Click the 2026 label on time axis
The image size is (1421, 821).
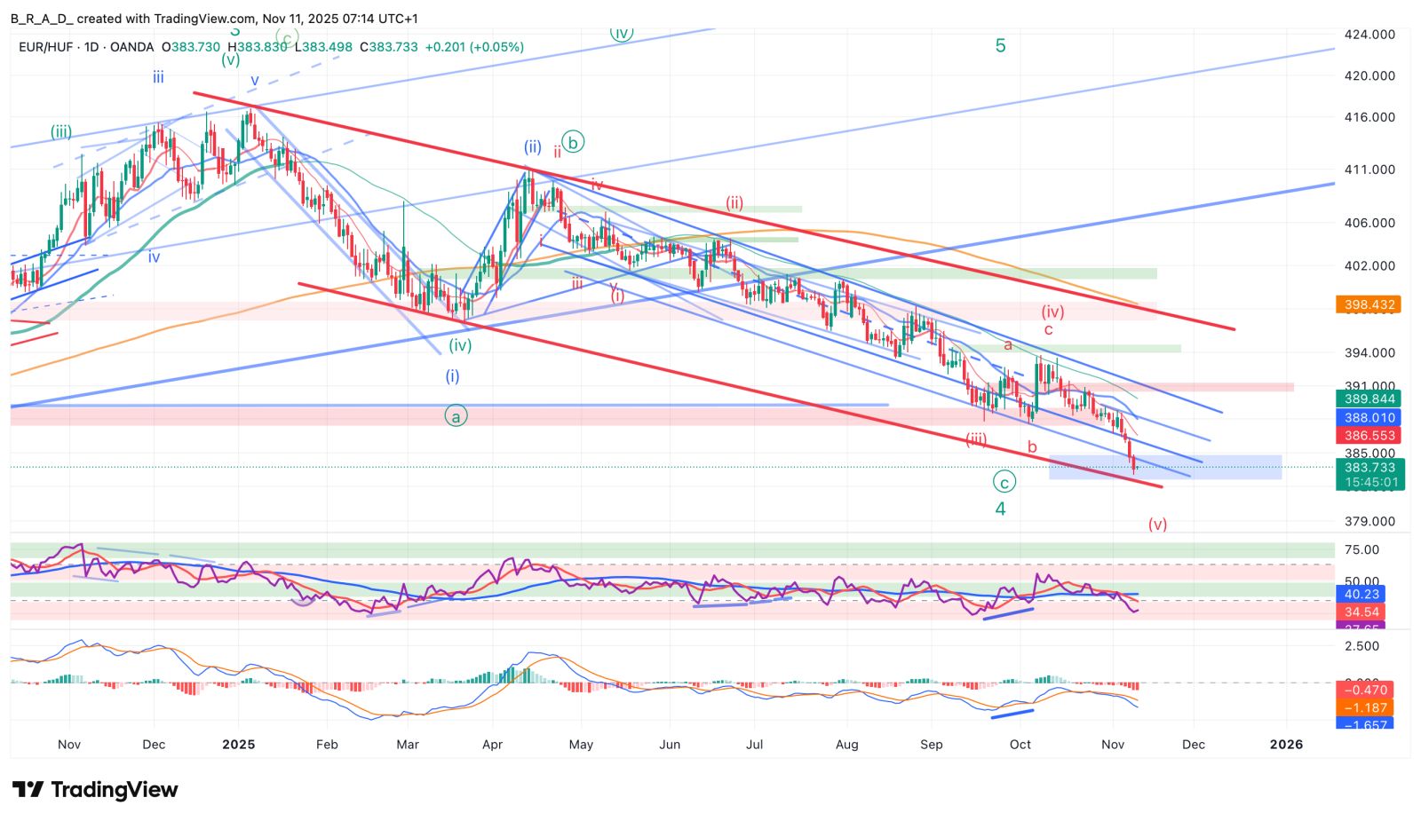[1286, 744]
